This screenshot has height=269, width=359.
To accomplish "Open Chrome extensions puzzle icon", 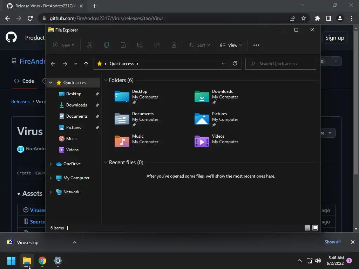I will click(317, 18).
